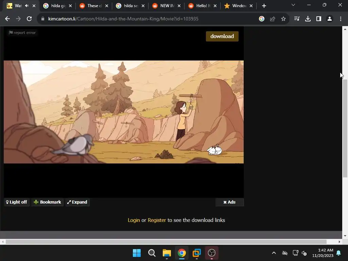The width and height of the screenshot is (348, 261).
Task: Expand the video player
Action: (x=77, y=202)
